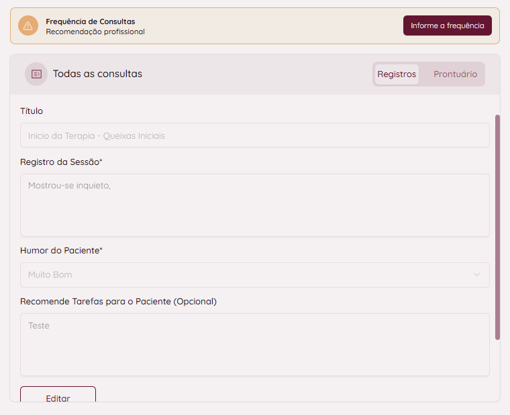
Task: Open the Prontuário tab
Action: tap(455, 74)
